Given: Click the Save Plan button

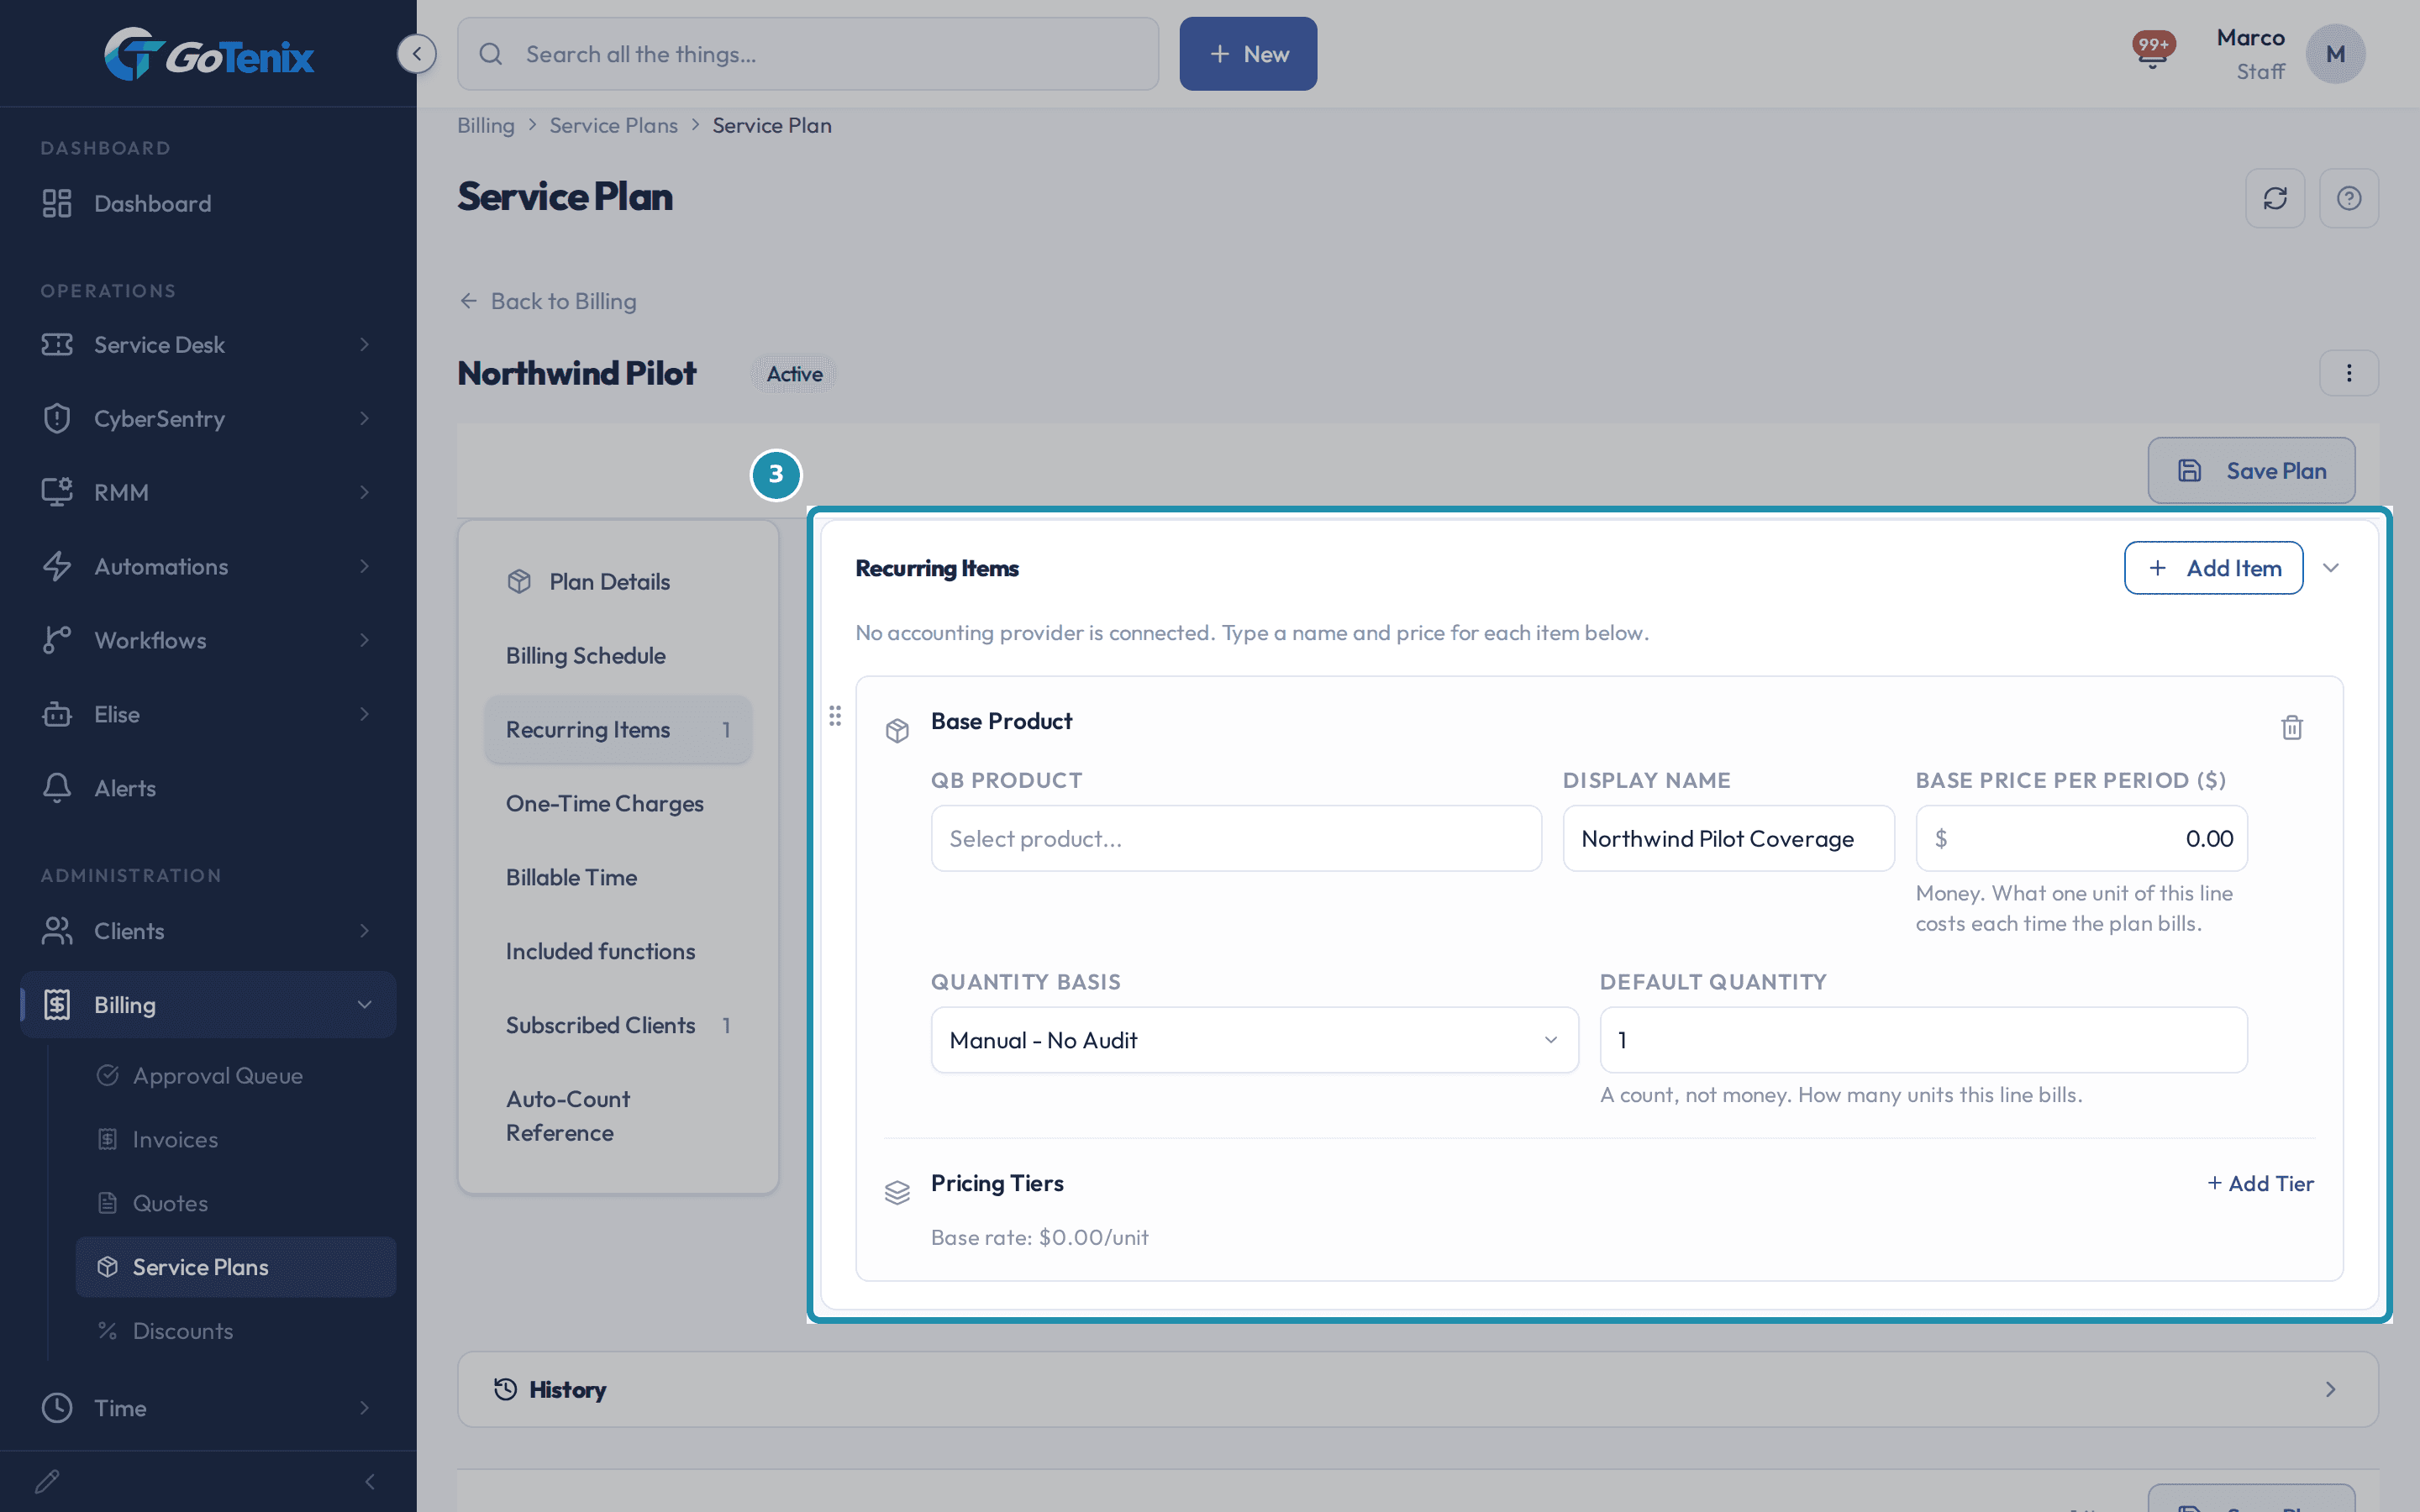Looking at the screenshot, I should 2251,470.
